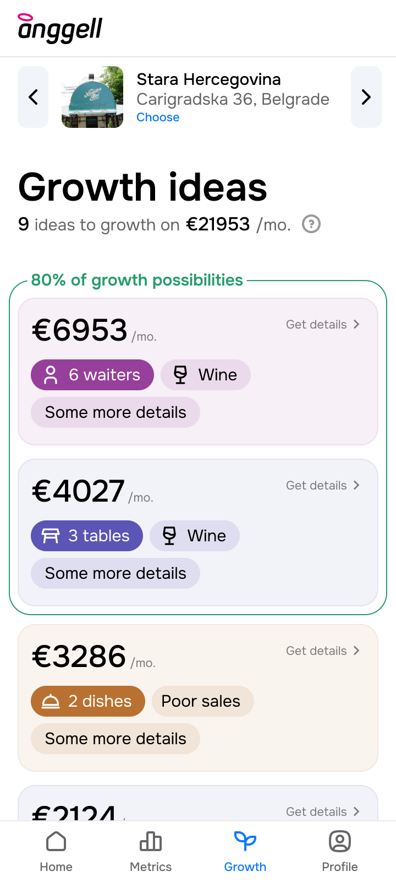Open the Home tab
Screen dimensions: 396x882
[x=56, y=851]
